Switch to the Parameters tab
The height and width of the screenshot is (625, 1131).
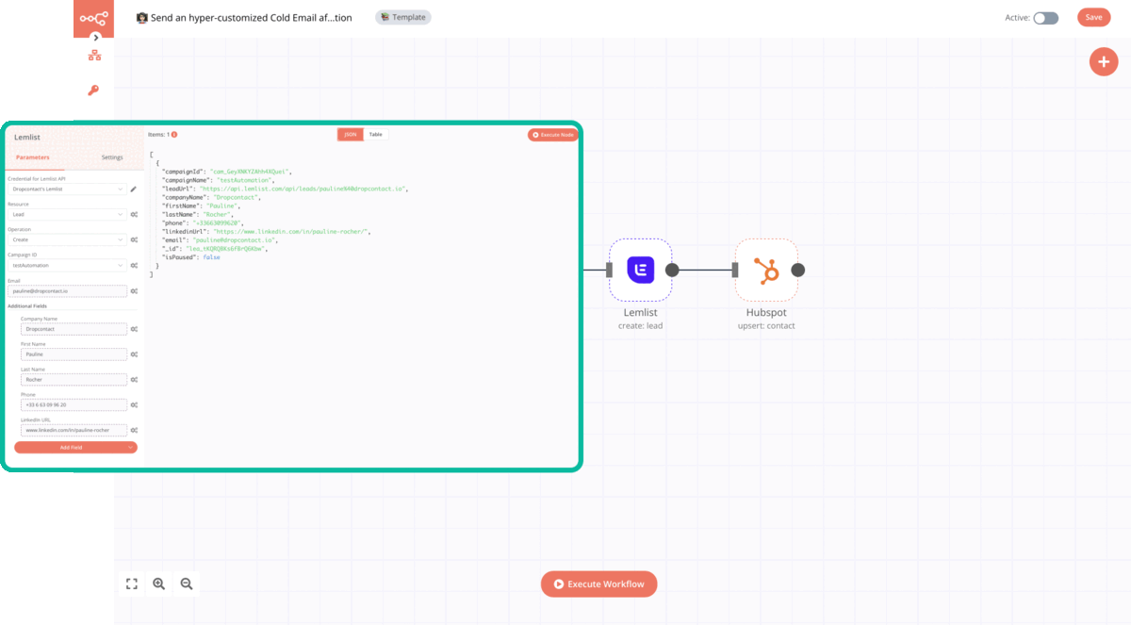click(33, 157)
